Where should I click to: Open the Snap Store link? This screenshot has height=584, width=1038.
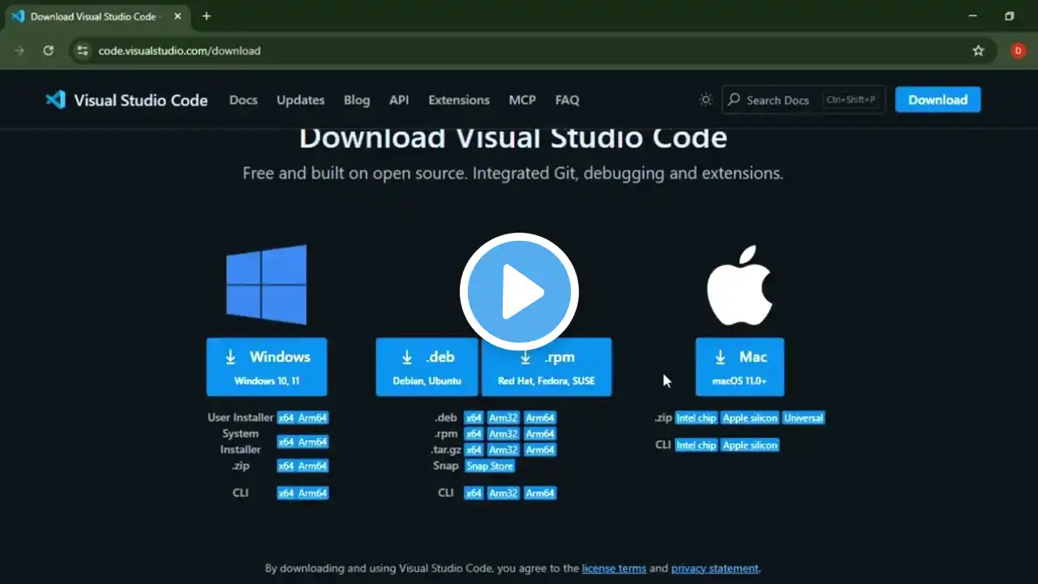coord(490,466)
